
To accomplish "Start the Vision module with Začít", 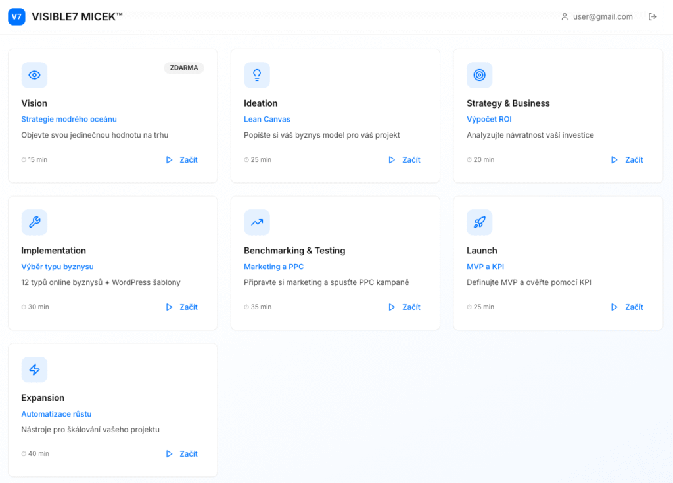I will (182, 160).
